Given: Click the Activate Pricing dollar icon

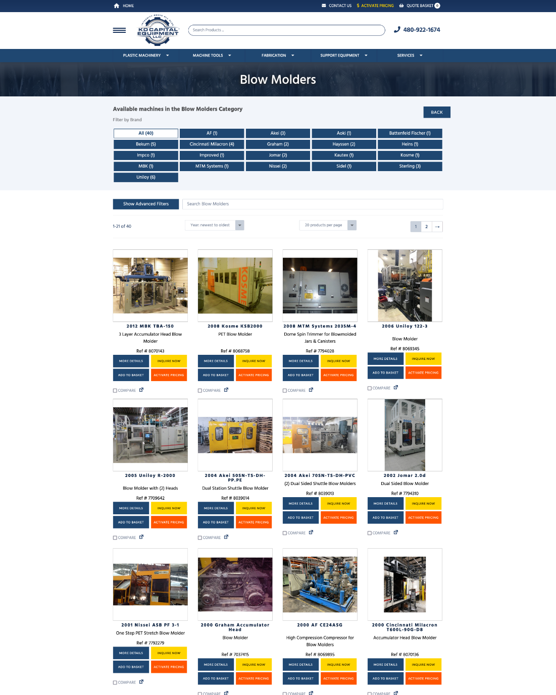Looking at the screenshot, I should click(358, 6).
